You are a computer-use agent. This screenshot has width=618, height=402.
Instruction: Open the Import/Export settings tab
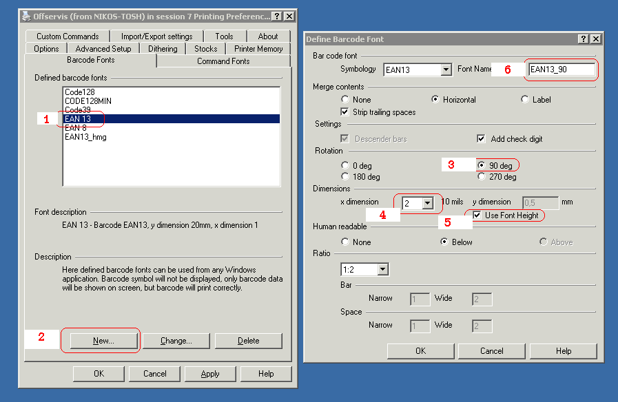coord(156,36)
